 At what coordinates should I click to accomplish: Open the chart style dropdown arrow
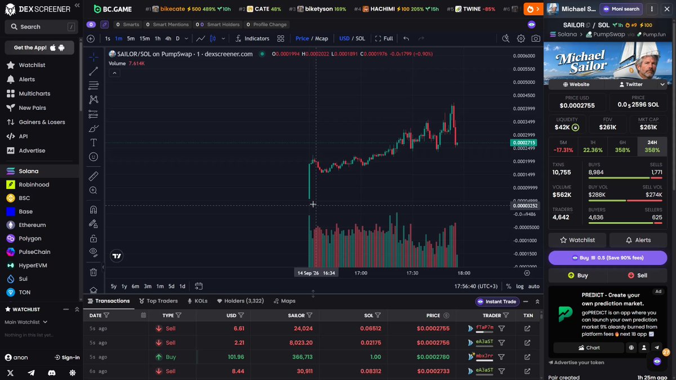[x=224, y=38]
